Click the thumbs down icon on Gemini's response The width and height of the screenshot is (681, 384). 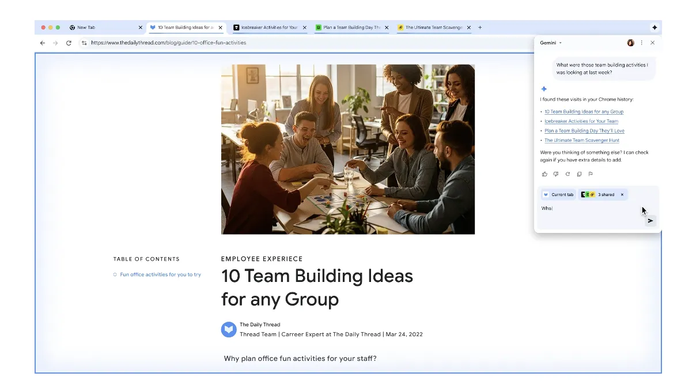click(x=556, y=174)
